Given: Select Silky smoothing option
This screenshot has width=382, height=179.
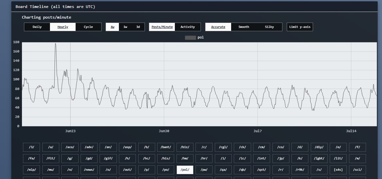Looking at the screenshot, I should (x=269, y=27).
